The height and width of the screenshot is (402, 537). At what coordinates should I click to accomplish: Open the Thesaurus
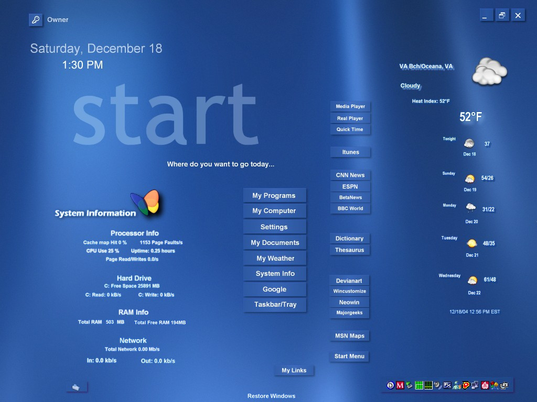(x=350, y=250)
